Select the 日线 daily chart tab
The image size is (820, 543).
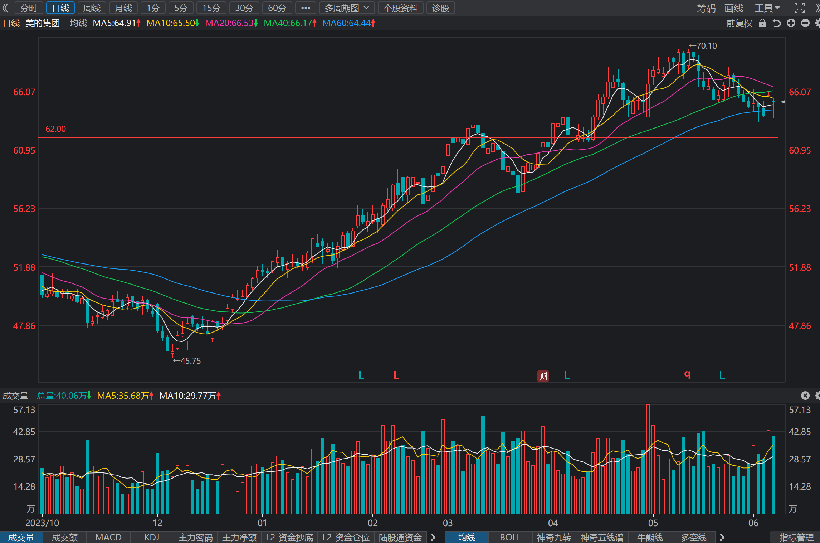tap(60, 8)
